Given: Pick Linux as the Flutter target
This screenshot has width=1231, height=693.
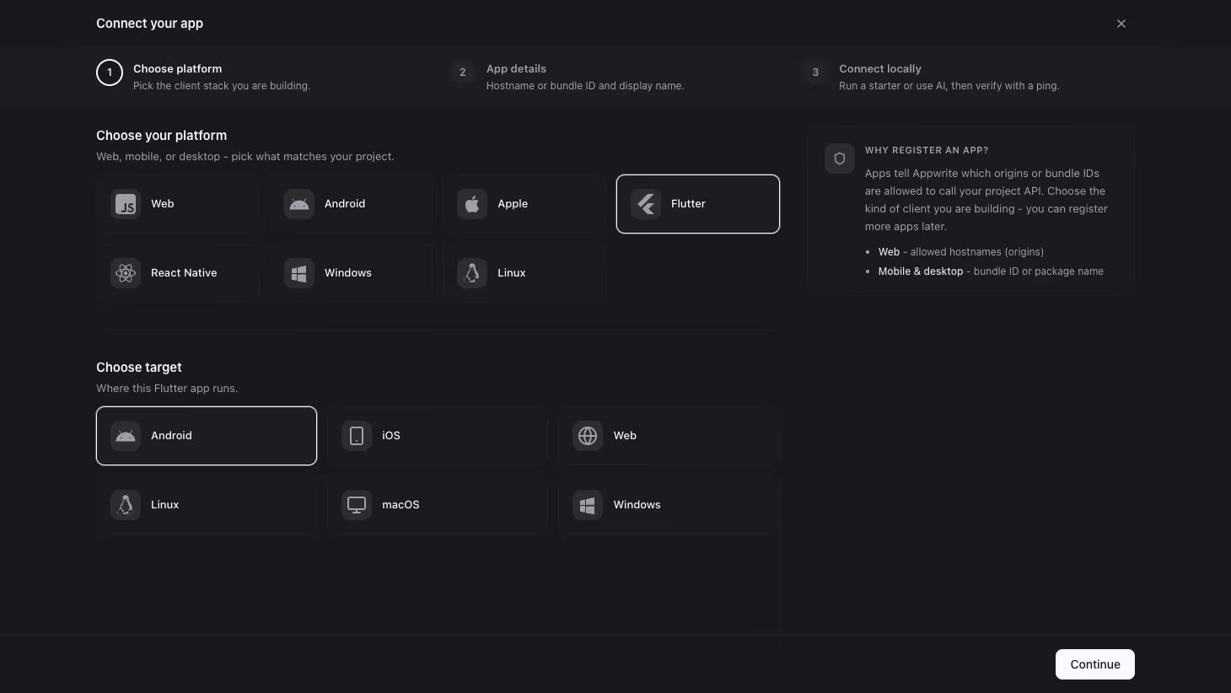Looking at the screenshot, I should click(207, 505).
